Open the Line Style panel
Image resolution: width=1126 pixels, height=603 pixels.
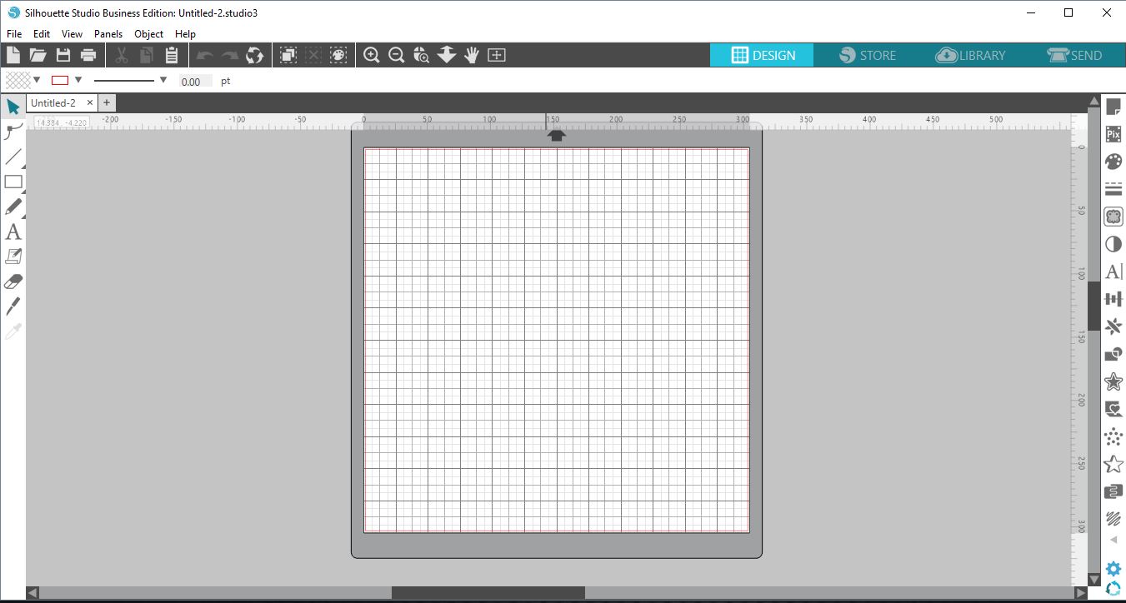[x=1113, y=189]
